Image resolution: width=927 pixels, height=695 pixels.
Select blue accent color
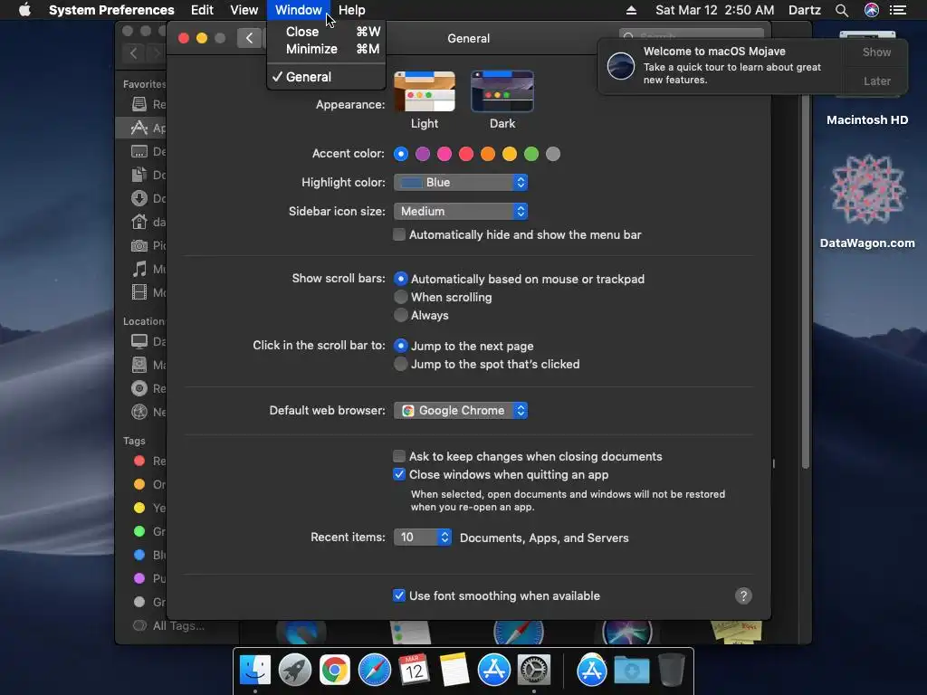click(x=401, y=154)
